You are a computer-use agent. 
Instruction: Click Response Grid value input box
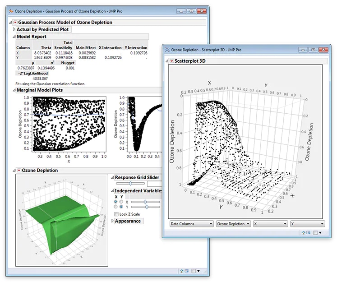[x=154, y=184]
